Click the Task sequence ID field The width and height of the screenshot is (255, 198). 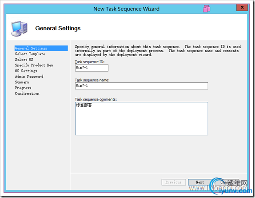(92, 68)
